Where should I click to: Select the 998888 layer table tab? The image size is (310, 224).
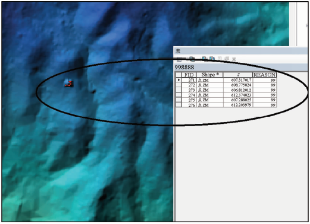(x=184, y=68)
